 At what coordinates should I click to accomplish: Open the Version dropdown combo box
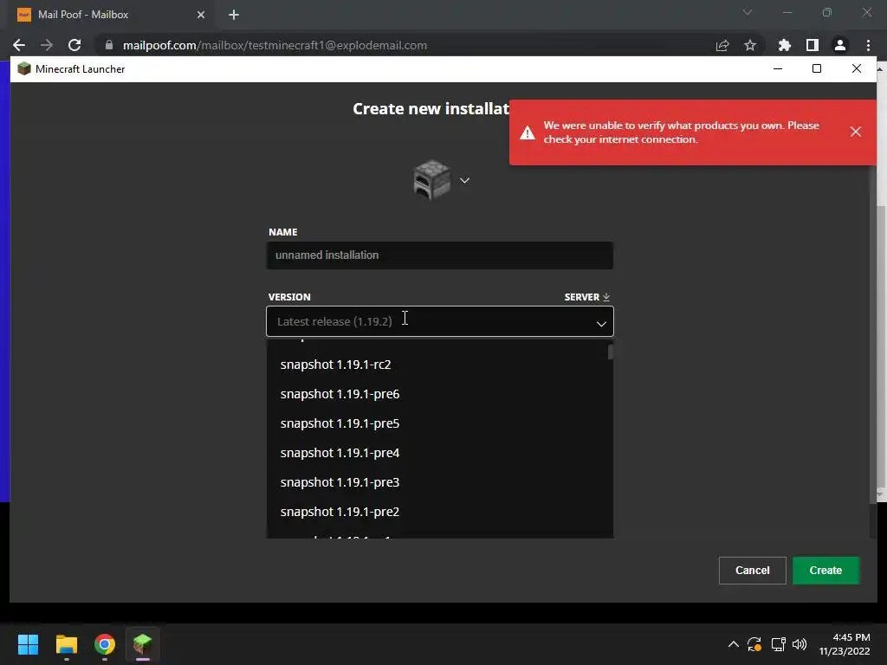(x=439, y=321)
